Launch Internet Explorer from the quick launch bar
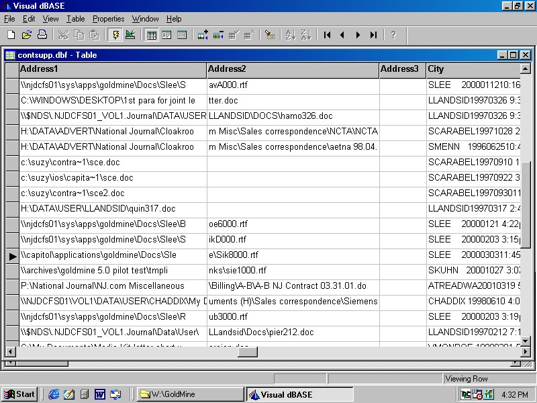This screenshot has height=403, width=537. (x=54, y=394)
